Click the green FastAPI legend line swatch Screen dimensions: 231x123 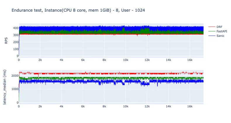pyautogui.click(x=212, y=31)
